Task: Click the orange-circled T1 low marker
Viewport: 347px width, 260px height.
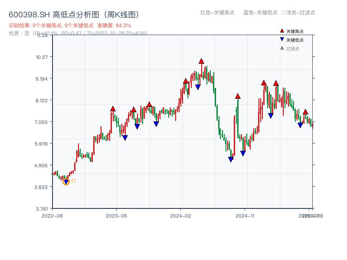Action: click(66, 182)
